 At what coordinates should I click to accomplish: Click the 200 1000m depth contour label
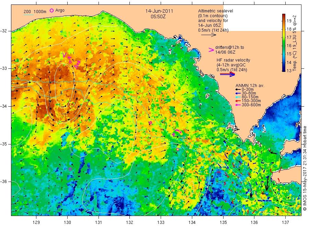point(35,12)
